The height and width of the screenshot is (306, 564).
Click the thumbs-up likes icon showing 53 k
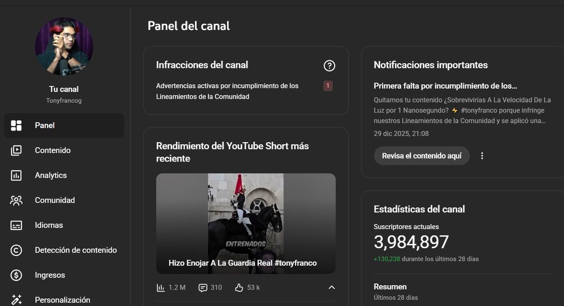coord(239,287)
